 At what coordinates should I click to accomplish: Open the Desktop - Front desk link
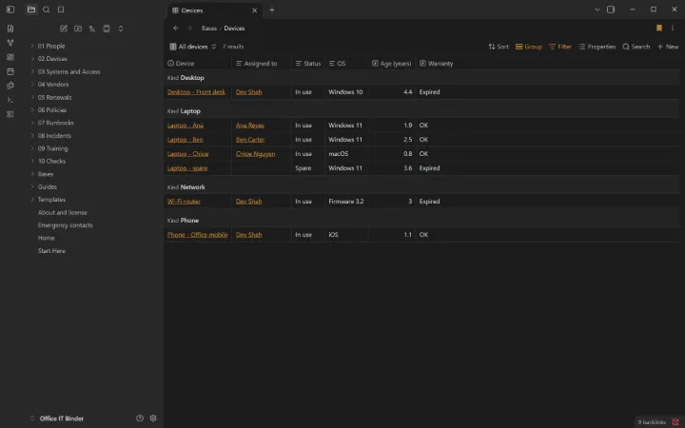pos(196,92)
